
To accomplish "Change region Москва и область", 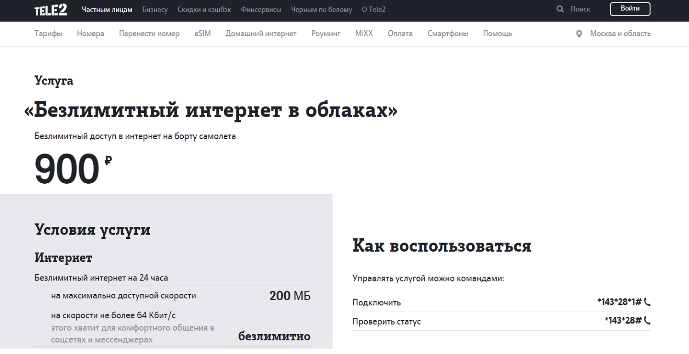I will click(x=621, y=34).
